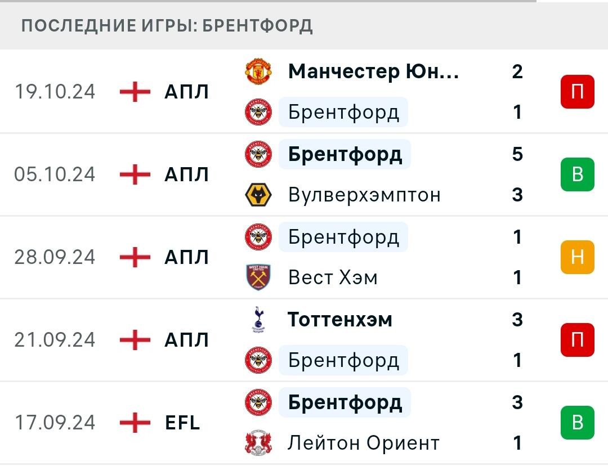Image resolution: width=608 pixels, height=466 pixels.
Task: Click green В win badge for 05.10.24
Action: pos(578,174)
